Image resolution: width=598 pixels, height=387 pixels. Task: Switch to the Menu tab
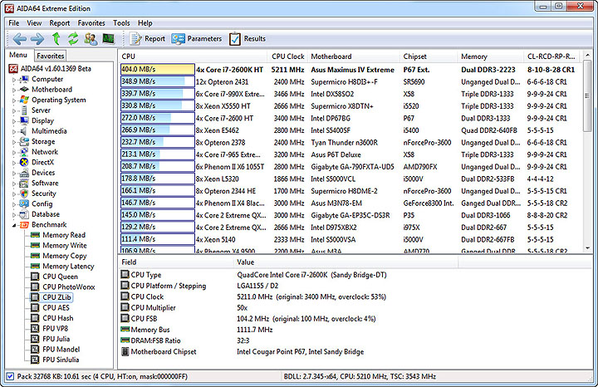[x=18, y=55]
